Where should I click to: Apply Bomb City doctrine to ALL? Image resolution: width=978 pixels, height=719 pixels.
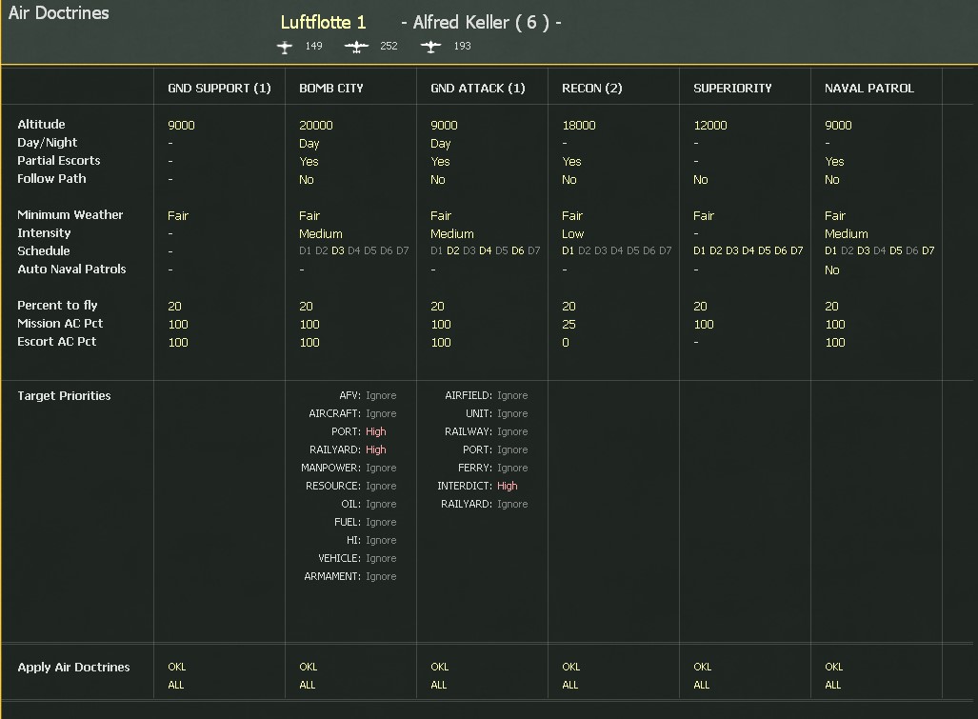click(307, 685)
